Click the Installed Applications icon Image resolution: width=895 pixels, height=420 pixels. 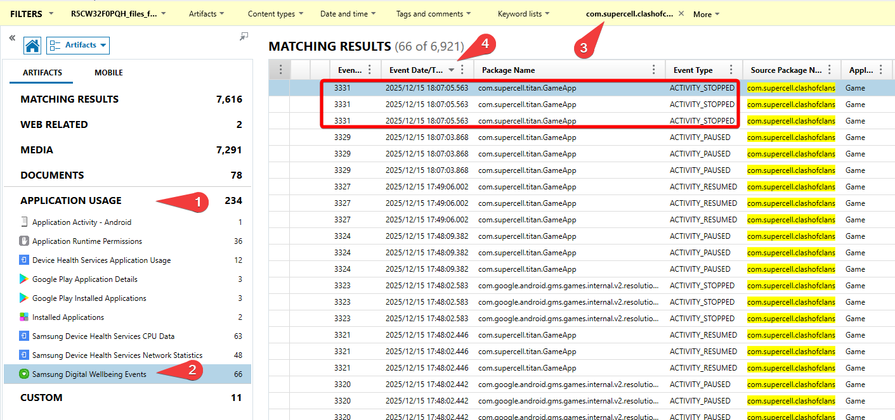coord(24,317)
